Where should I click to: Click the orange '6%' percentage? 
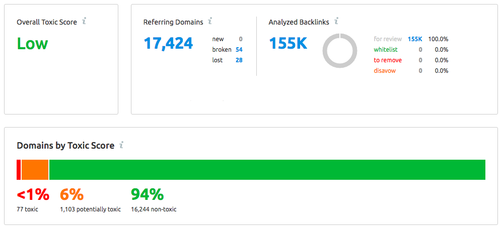pyautogui.click(x=71, y=195)
